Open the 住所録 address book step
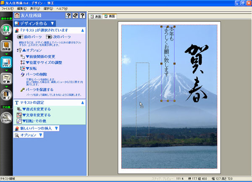This screenshot has height=182, width=252. (6, 45)
